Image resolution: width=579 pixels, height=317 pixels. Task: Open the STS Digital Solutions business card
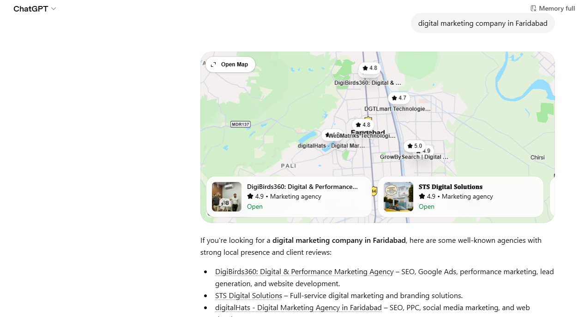pyautogui.click(x=461, y=197)
